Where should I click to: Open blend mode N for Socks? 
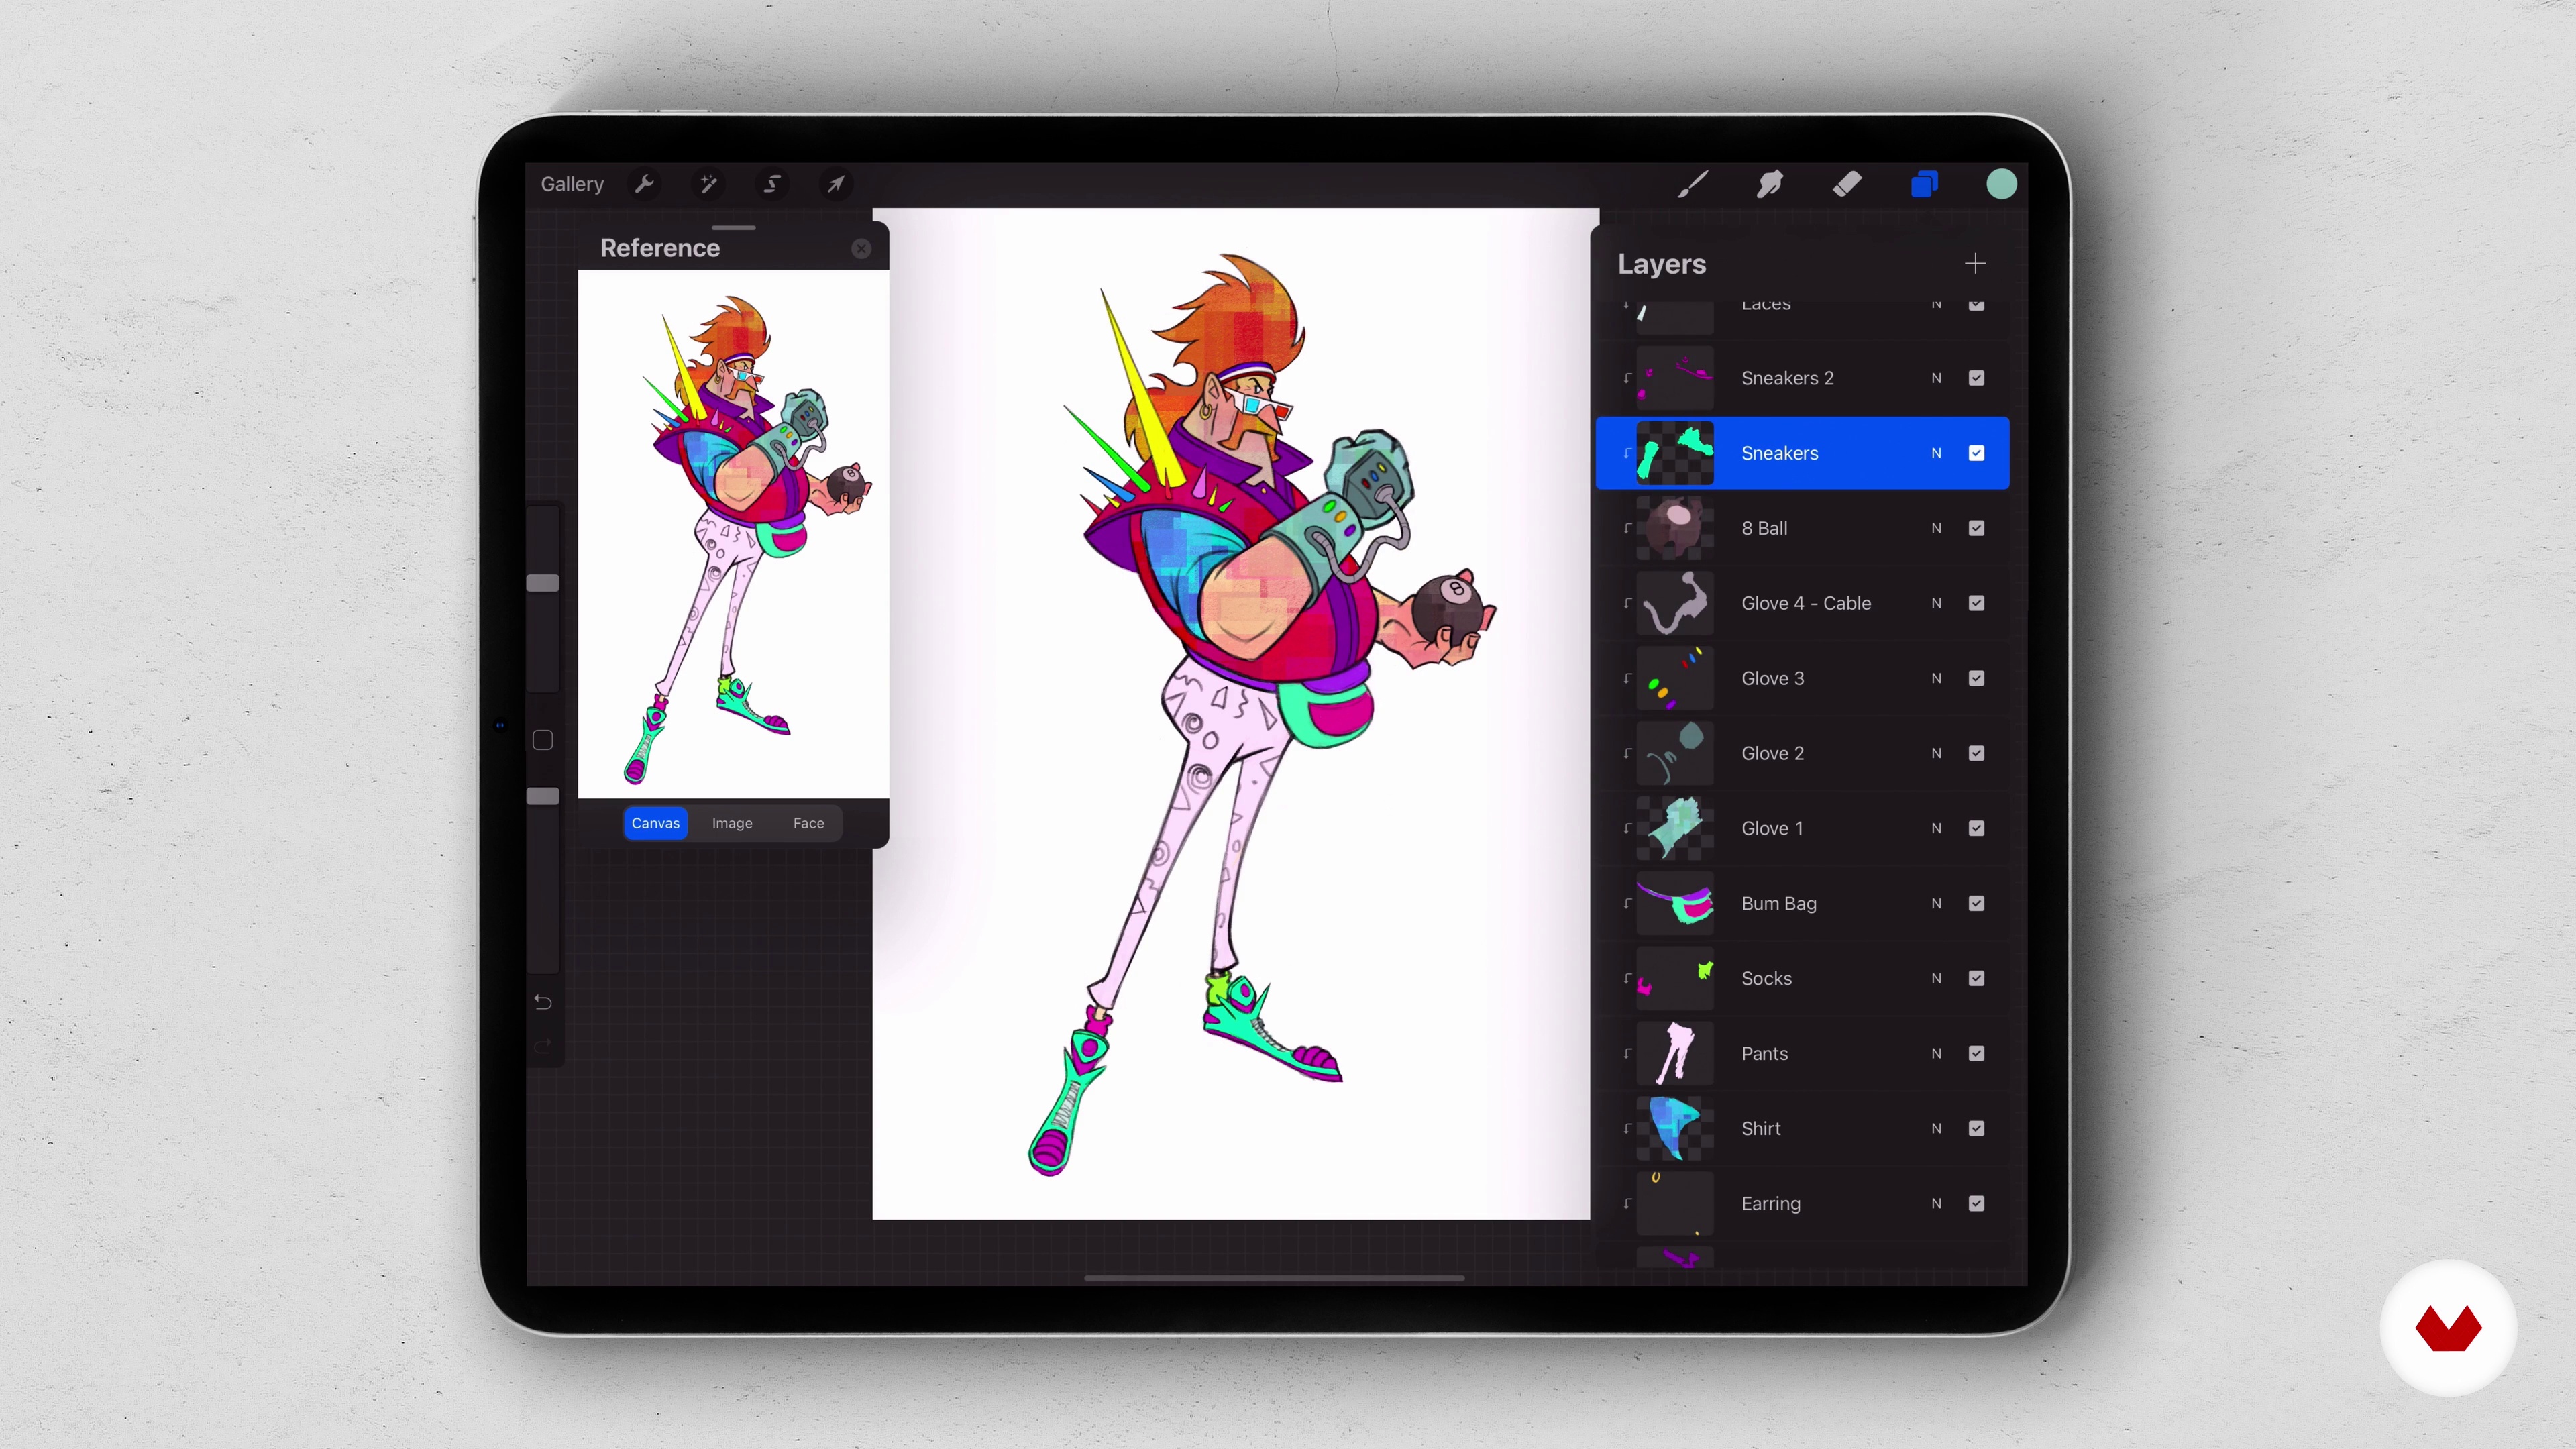click(1936, 978)
